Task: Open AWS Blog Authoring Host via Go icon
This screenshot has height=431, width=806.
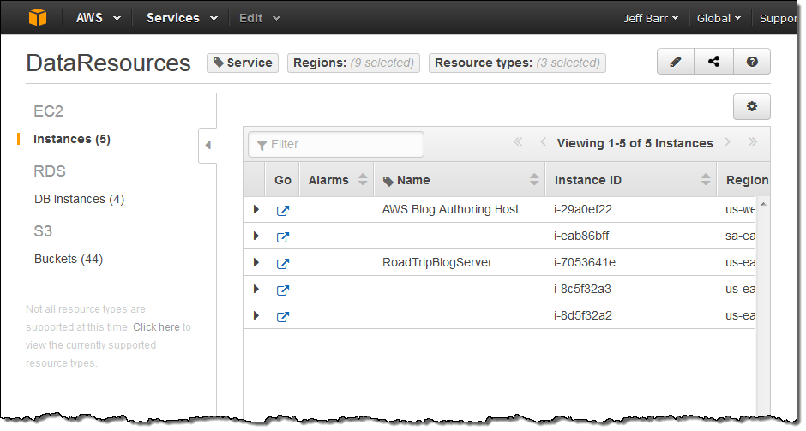Action: (x=283, y=210)
